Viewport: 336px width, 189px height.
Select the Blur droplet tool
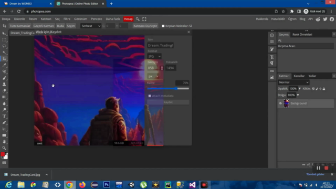coord(4,103)
